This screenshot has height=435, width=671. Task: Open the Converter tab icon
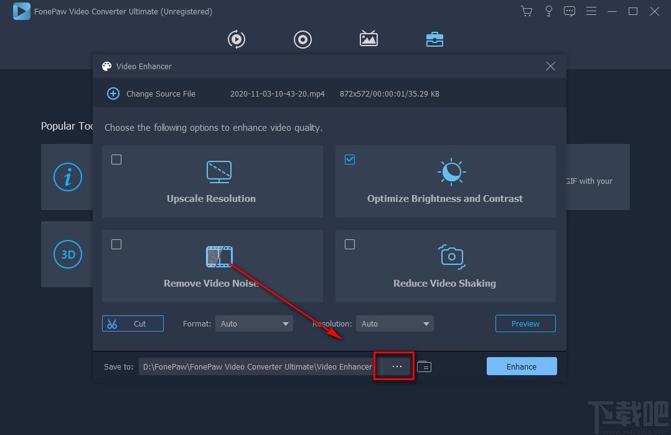pos(237,39)
